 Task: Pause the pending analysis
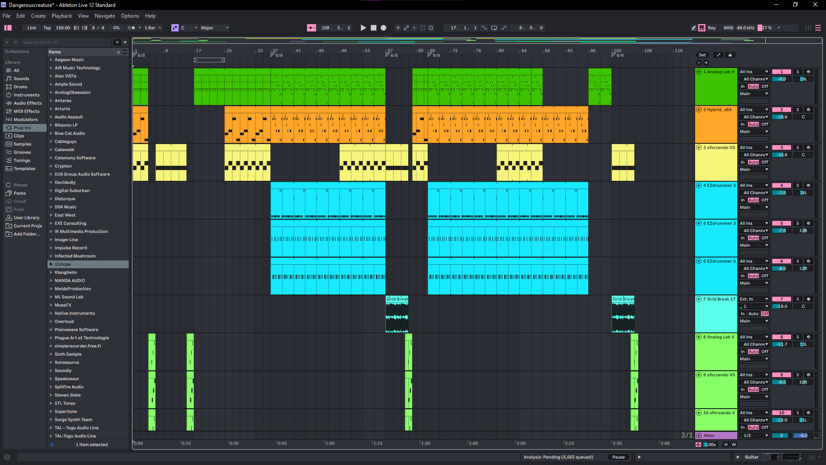point(618,457)
